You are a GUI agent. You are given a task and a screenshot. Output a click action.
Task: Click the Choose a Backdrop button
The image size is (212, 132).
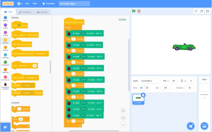pos(204,126)
